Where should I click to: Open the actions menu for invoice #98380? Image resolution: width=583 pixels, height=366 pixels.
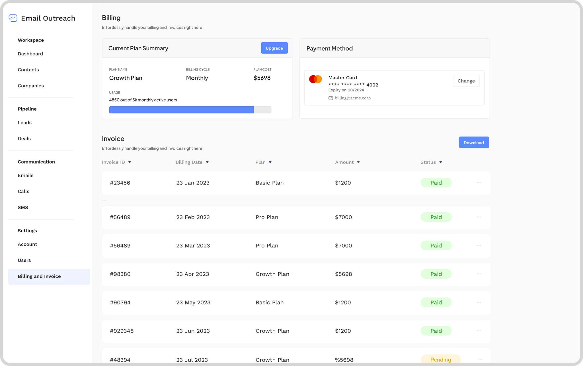479,274
